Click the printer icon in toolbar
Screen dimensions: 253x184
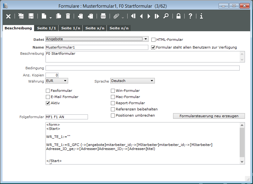tap(103, 16)
